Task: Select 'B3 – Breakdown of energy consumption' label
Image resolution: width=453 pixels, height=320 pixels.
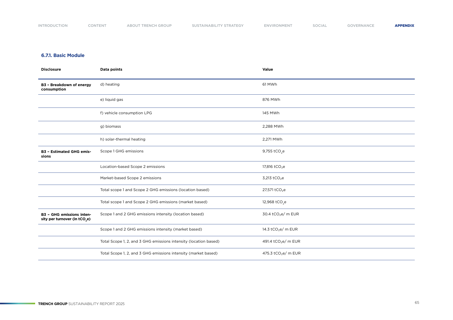Action: [x=66, y=87]
